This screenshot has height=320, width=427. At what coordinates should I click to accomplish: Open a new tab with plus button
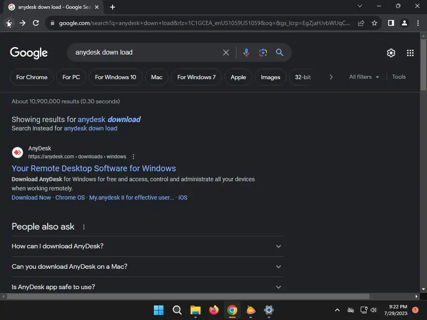tap(113, 7)
